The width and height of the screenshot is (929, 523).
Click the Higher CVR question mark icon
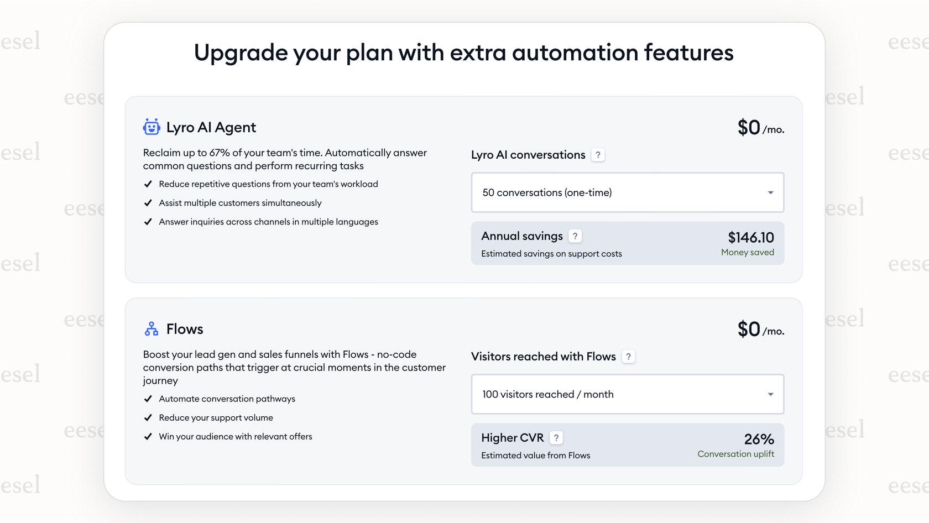coord(556,437)
